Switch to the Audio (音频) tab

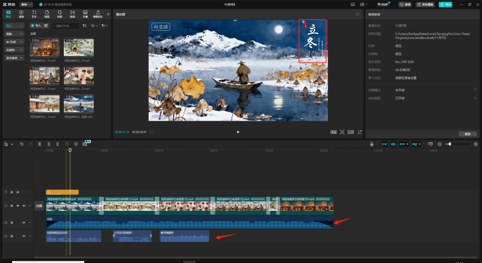point(21,14)
